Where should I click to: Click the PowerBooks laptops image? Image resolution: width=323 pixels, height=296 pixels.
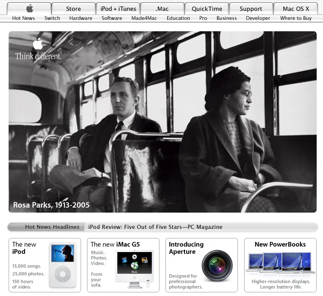point(280,263)
